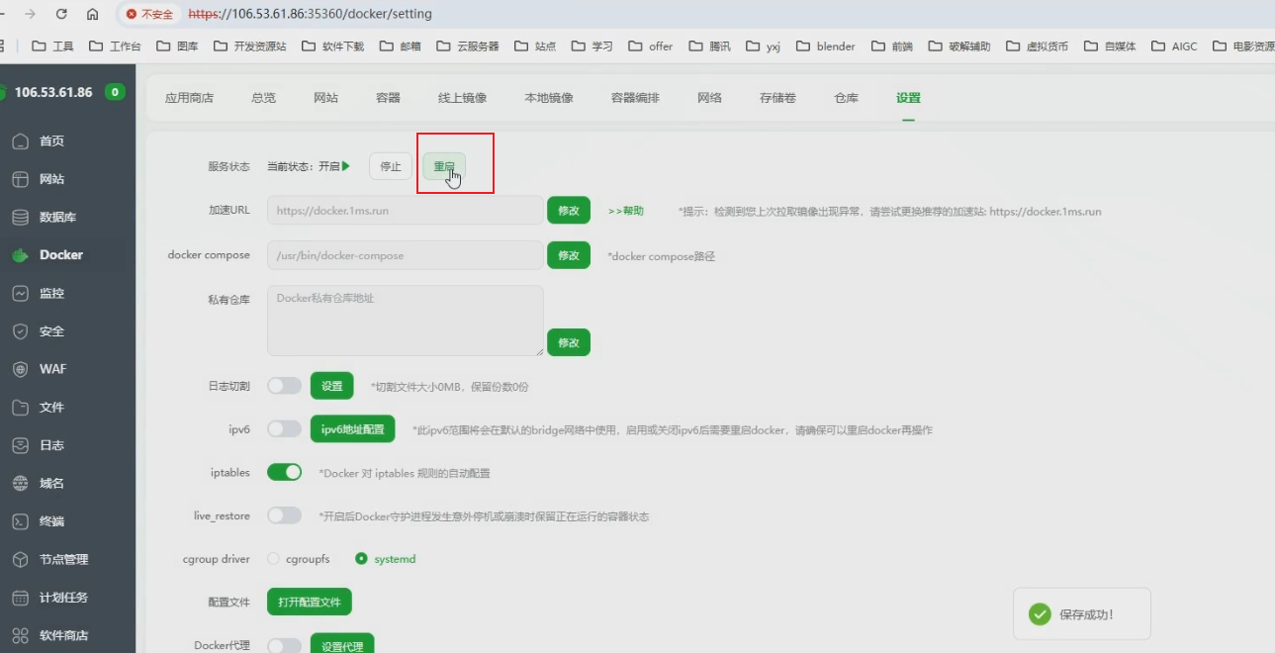Viewport: 1275px width, 653px height.
Task: Open the Docker section in the sidebar
Action: [62, 254]
